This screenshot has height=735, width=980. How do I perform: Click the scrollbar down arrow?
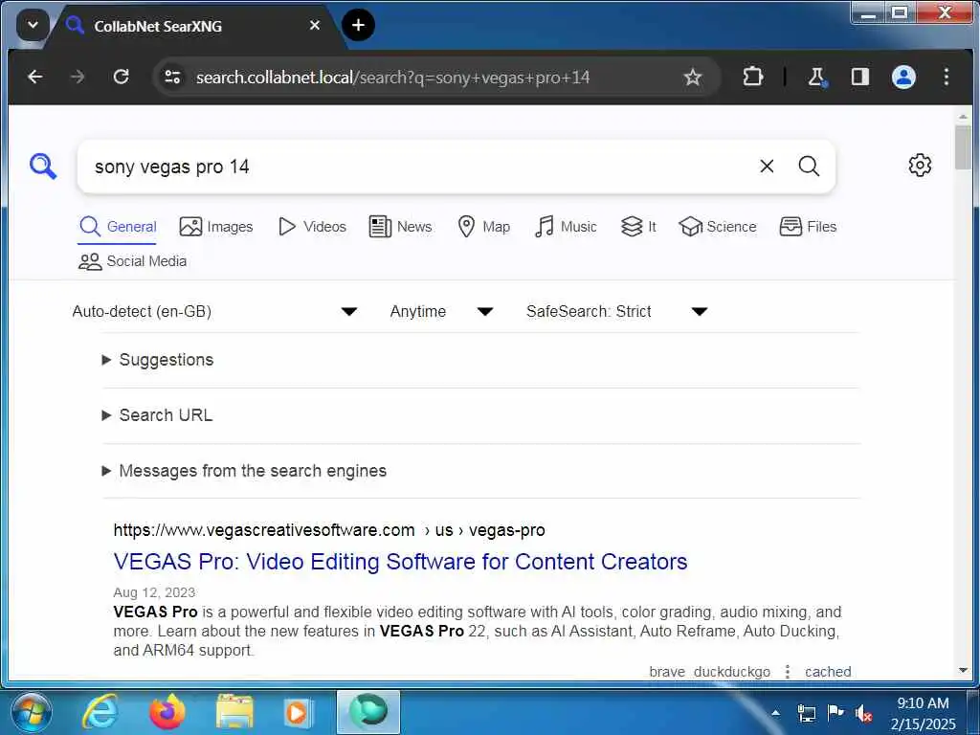point(963,671)
